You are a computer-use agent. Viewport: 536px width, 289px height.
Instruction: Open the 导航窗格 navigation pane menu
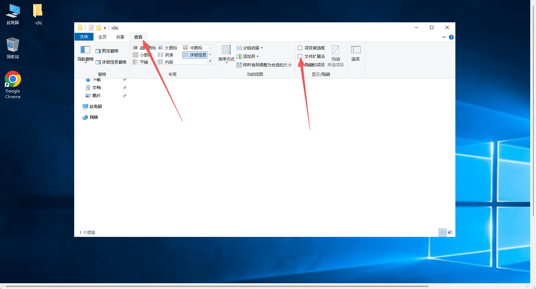pos(85,54)
